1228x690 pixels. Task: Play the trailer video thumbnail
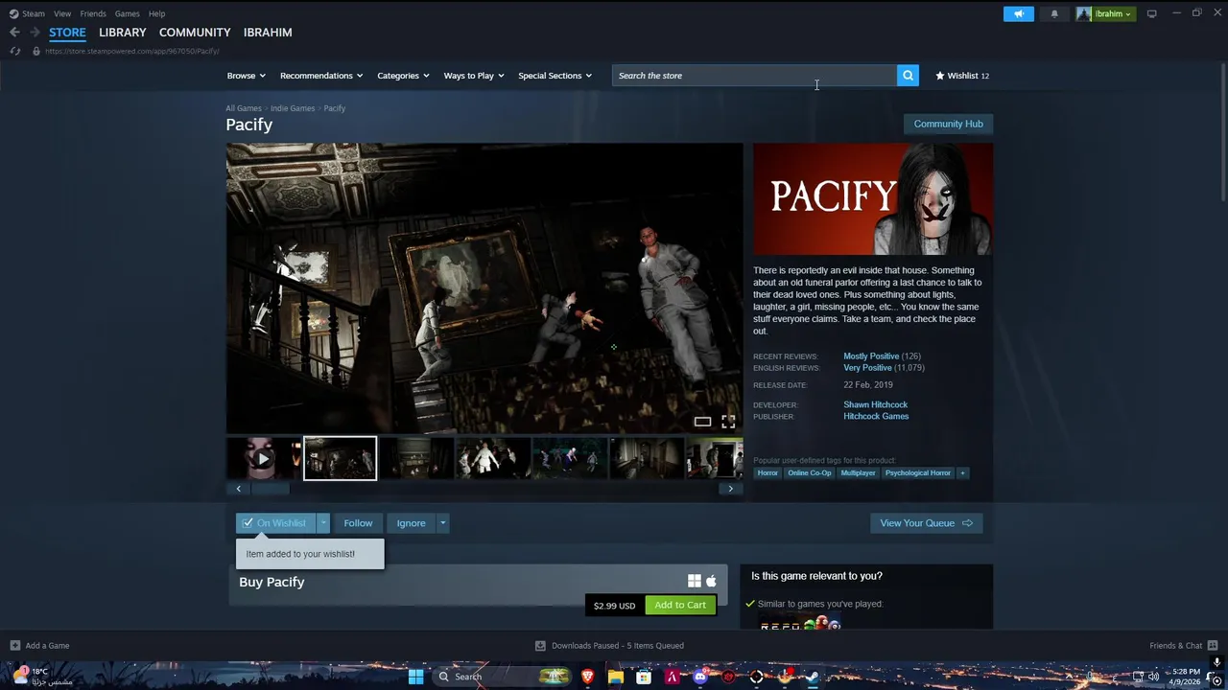[x=263, y=458]
